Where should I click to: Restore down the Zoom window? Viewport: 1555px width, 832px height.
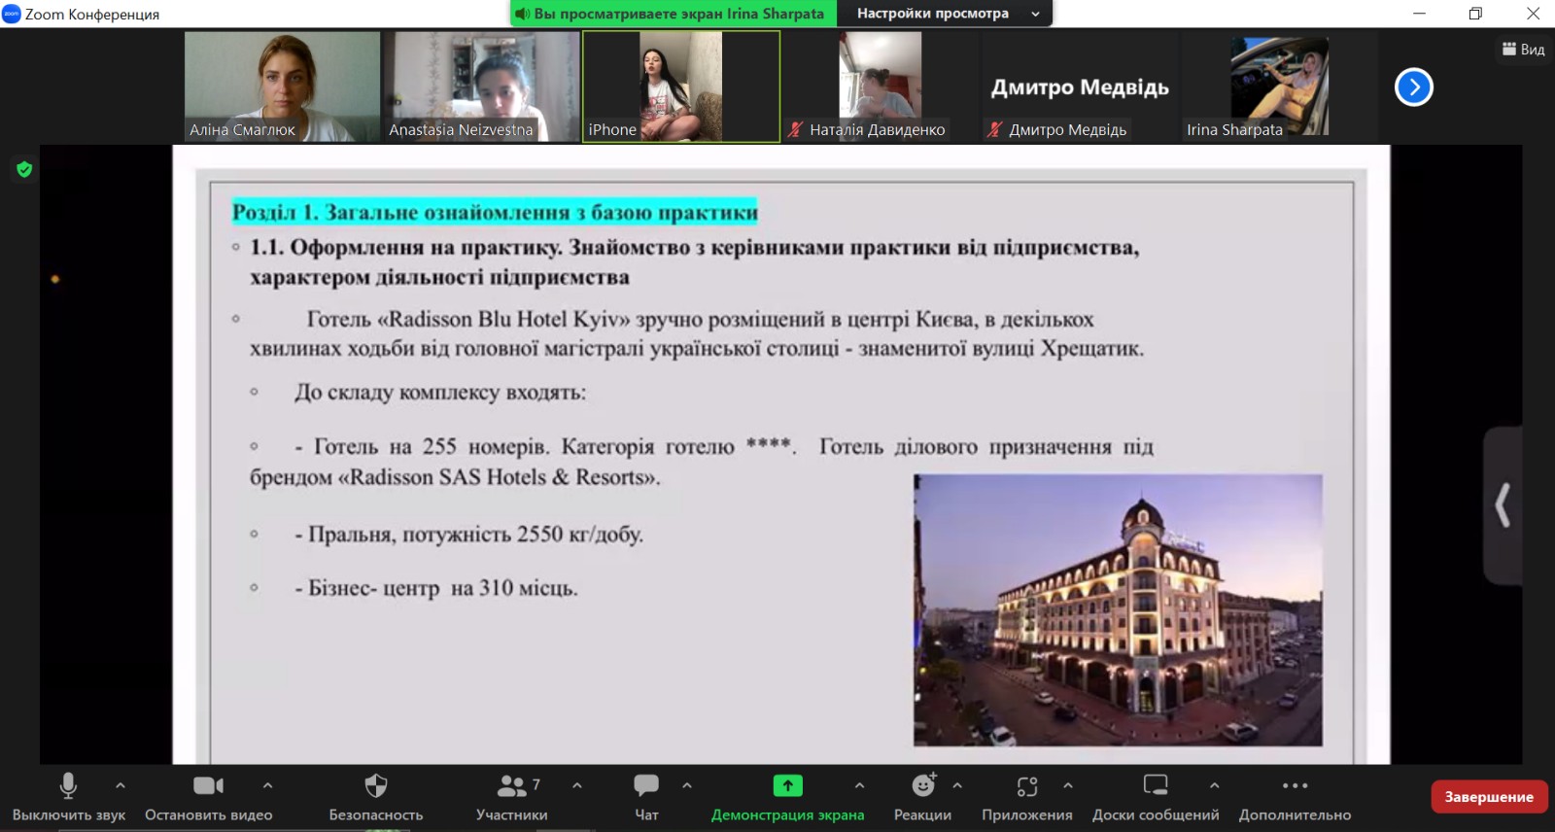click(1475, 14)
